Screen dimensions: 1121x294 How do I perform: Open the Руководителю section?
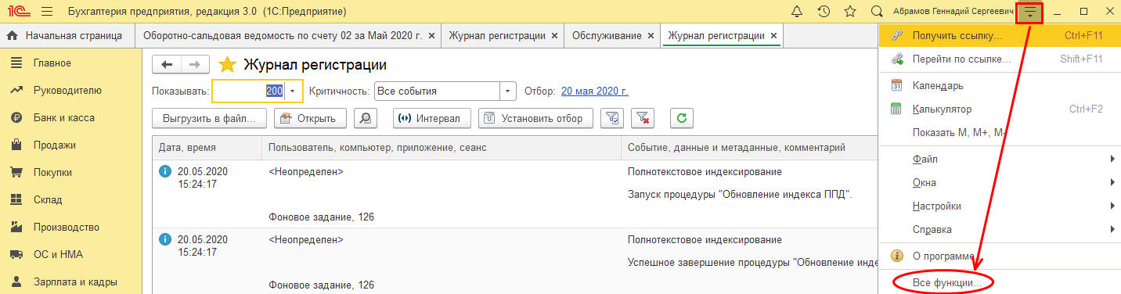click(67, 90)
